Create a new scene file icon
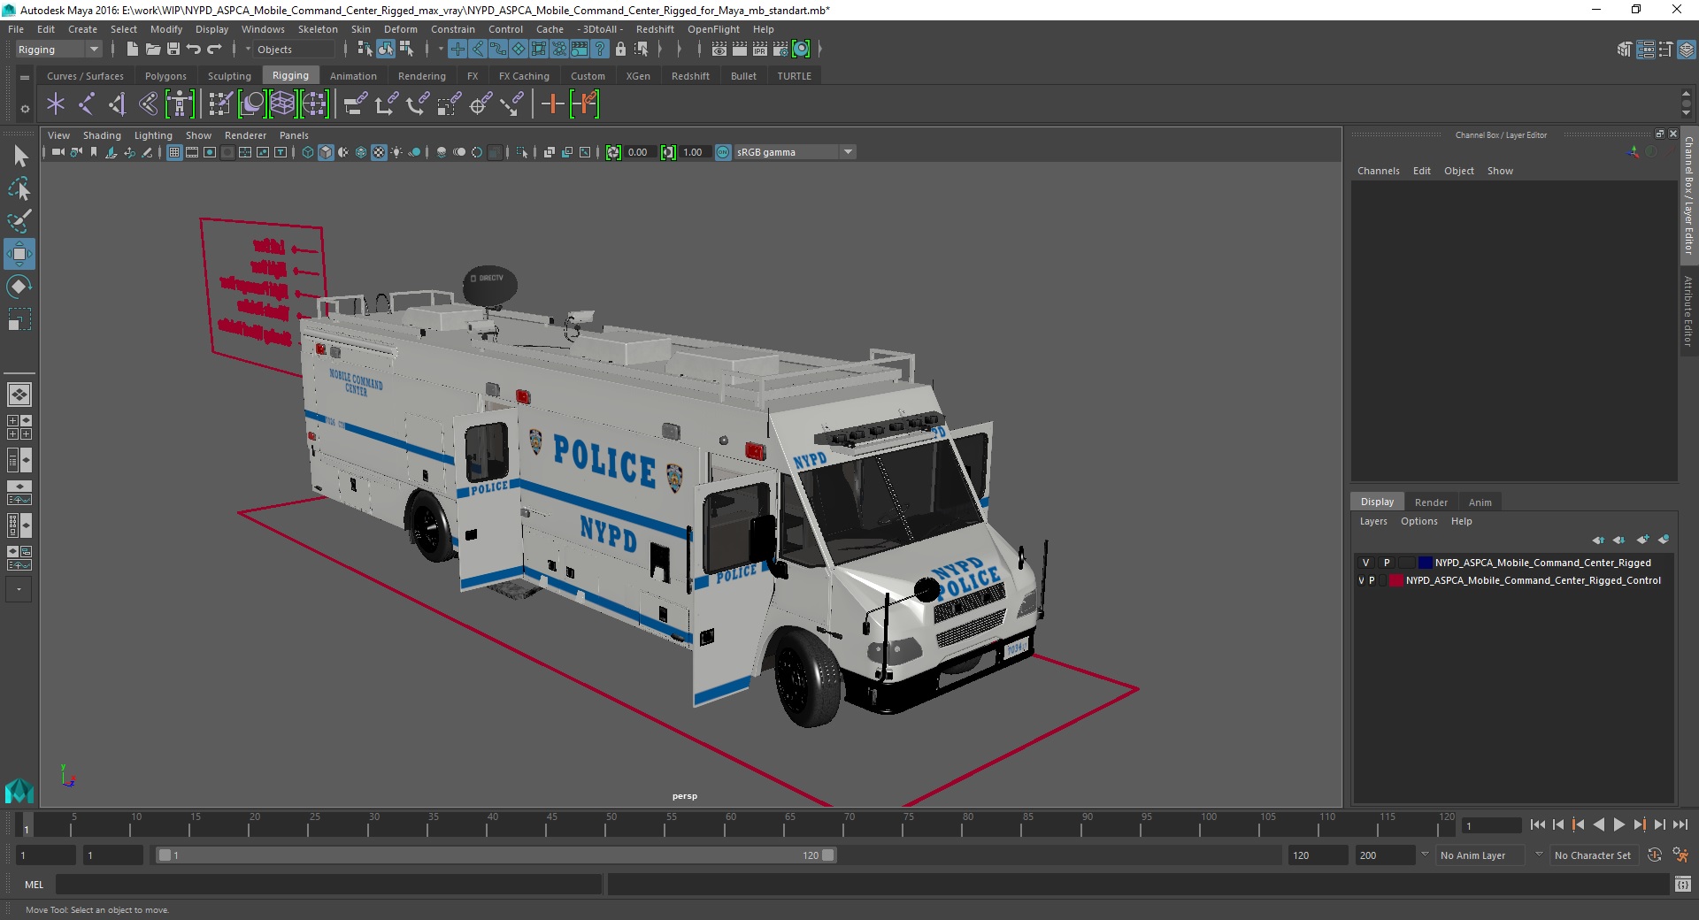The width and height of the screenshot is (1699, 920). click(x=132, y=50)
